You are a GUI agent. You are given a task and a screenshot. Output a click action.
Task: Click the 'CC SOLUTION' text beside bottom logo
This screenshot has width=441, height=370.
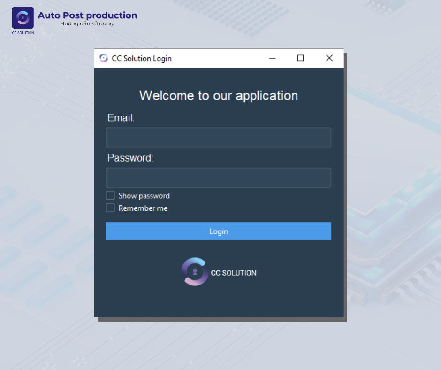coord(234,273)
